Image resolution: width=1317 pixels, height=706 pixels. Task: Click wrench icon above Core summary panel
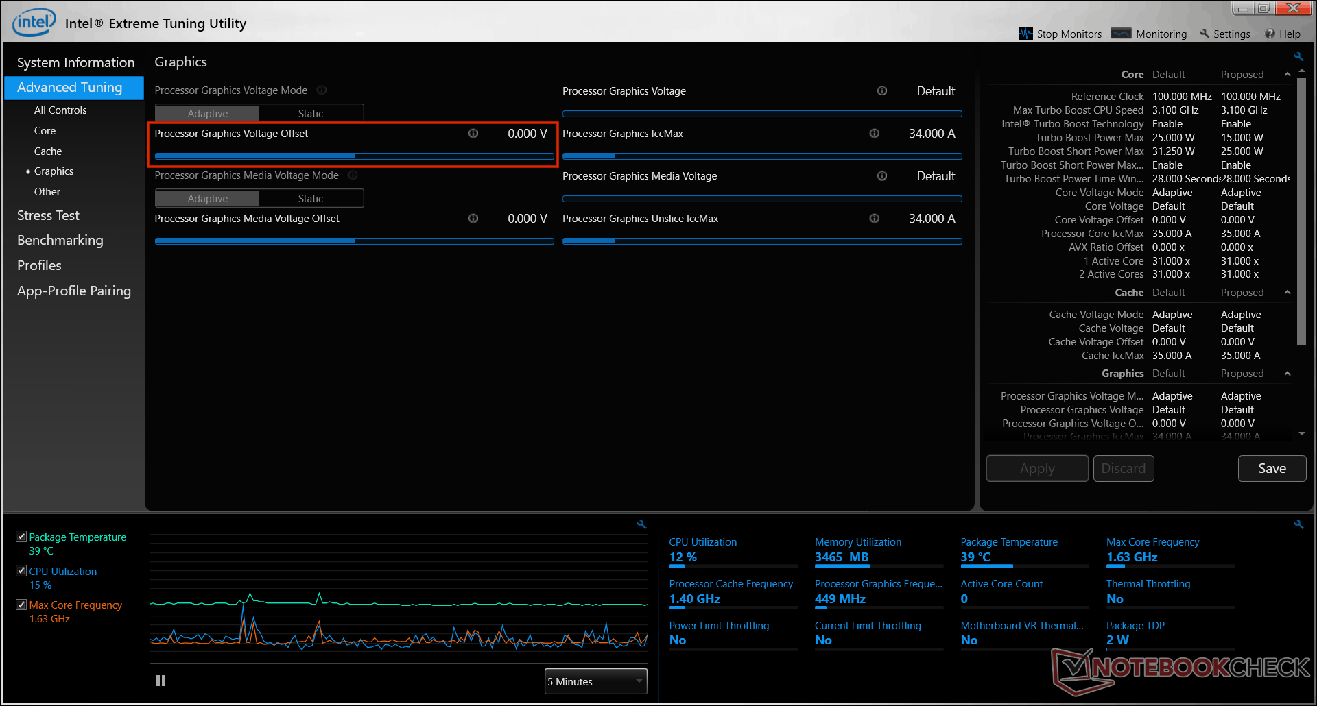[x=1298, y=57]
